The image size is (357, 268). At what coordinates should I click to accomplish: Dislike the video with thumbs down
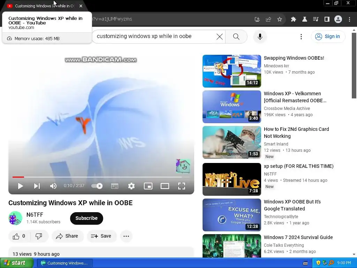39,236
